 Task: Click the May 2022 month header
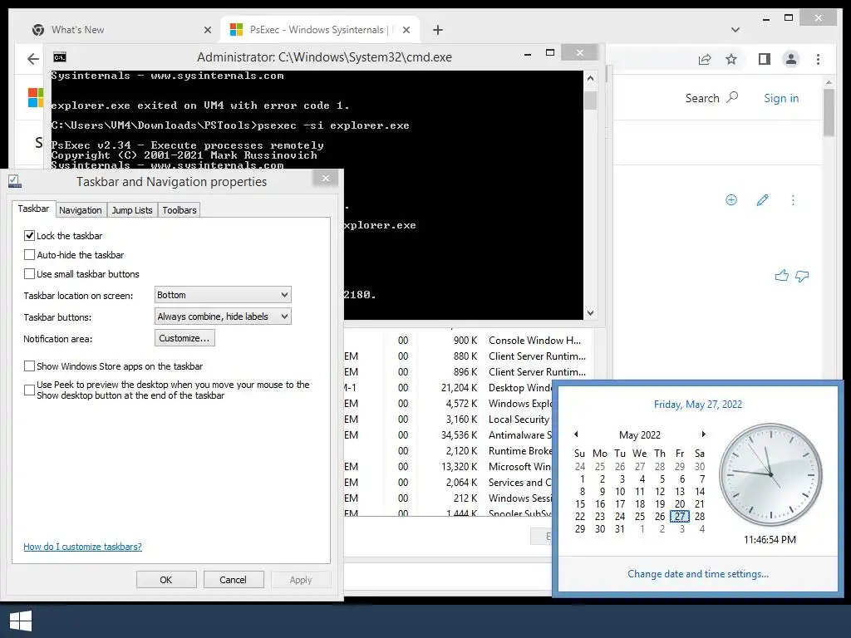[640, 434]
